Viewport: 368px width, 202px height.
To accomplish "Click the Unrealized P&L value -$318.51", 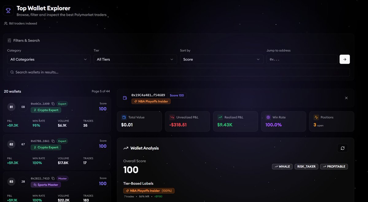I will tap(178, 125).
